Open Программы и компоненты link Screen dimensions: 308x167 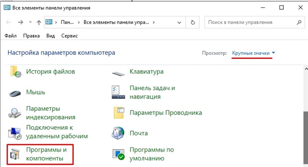click(x=46, y=154)
